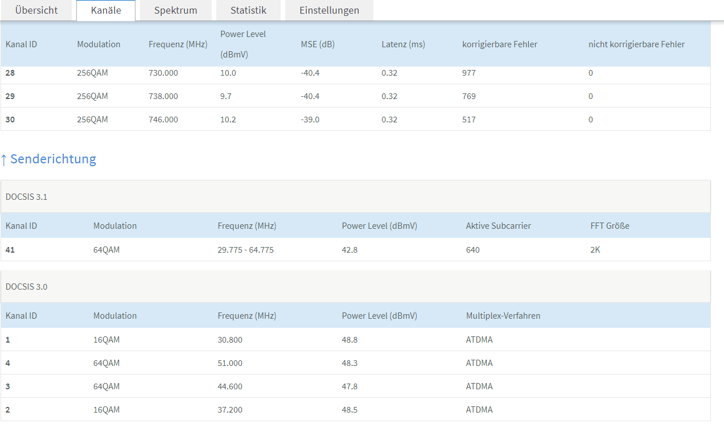Click power level value 42.8
The height and width of the screenshot is (424, 724).
click(350, 249)
